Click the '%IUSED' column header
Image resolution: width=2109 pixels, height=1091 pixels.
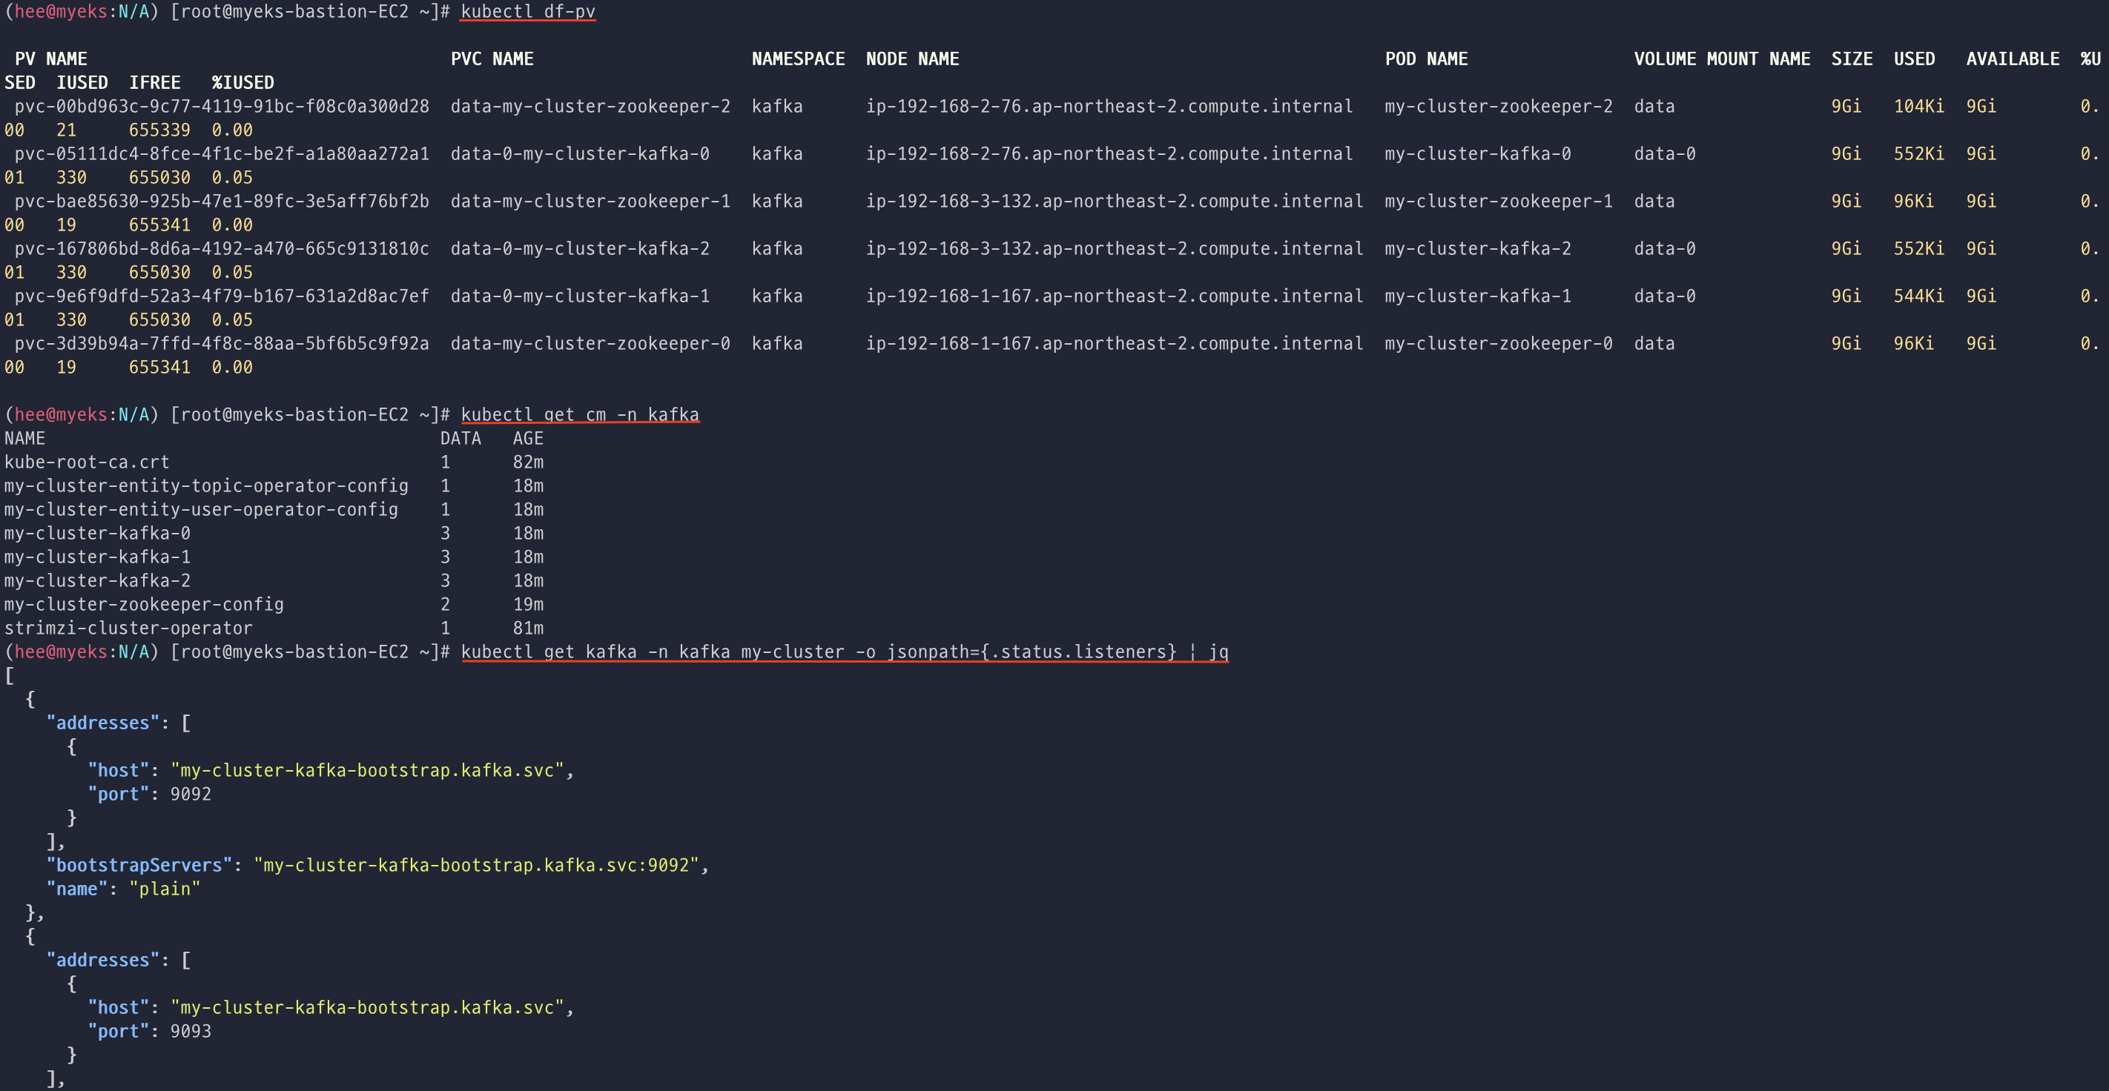click(243, 83)
